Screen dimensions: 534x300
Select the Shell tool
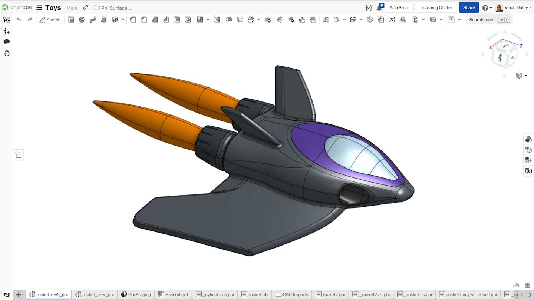177,19
